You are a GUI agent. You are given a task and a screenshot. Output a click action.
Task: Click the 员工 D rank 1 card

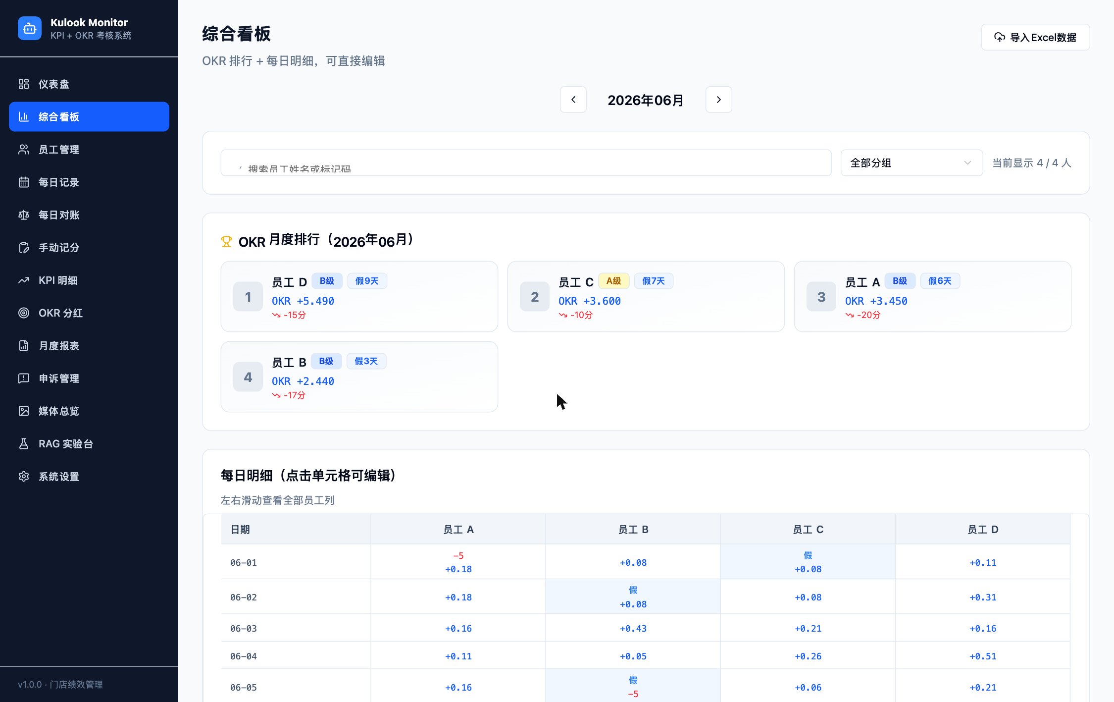(x=359, y=296)
